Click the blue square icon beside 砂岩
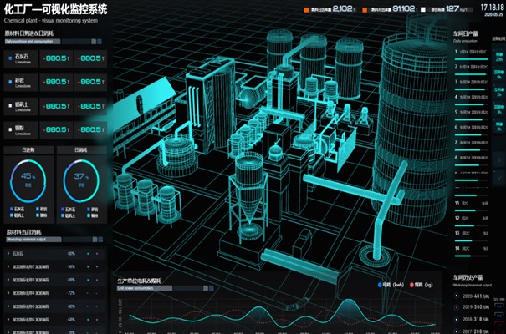506x334 pixels. (10, 82)
